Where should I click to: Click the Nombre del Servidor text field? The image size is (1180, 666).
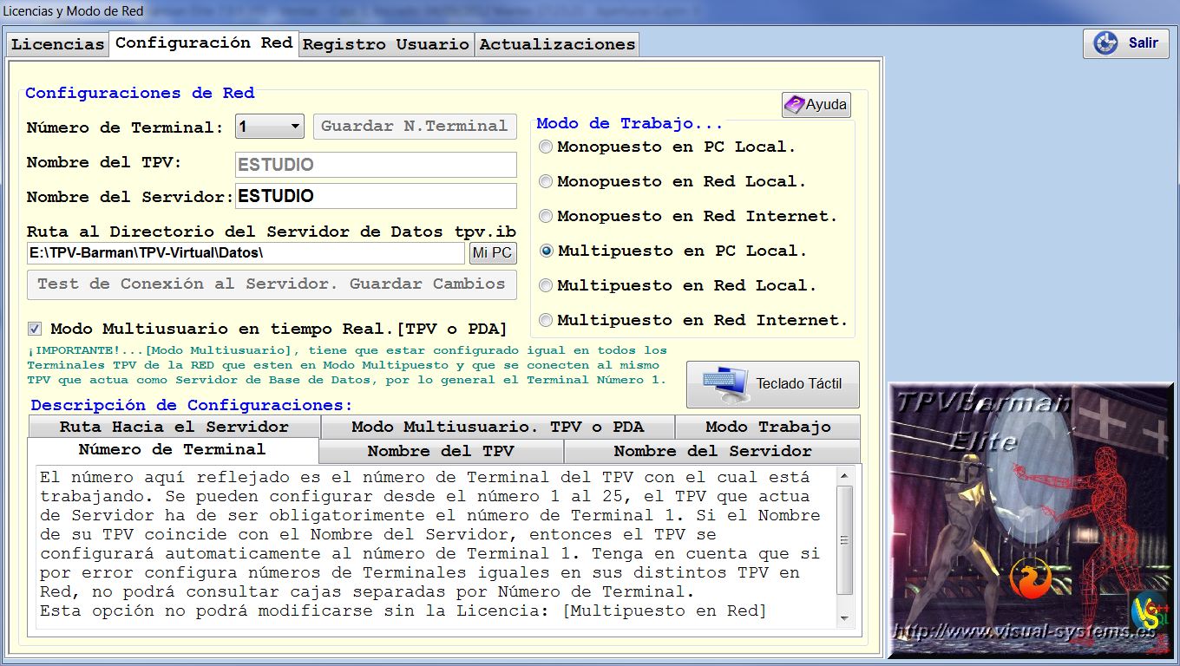click(x=376, y=196)
